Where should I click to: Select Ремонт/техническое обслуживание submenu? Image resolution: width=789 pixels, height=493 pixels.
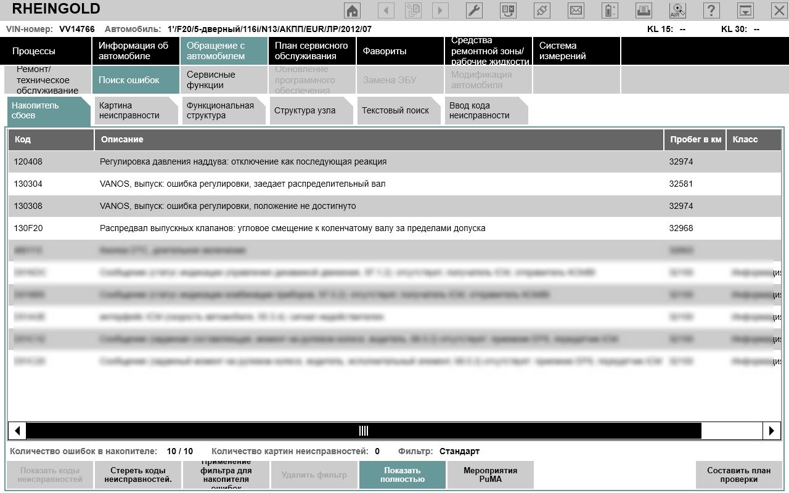coord(47,80)
